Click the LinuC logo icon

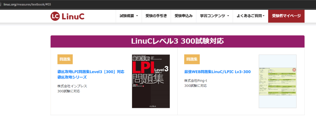pos(55,16)
